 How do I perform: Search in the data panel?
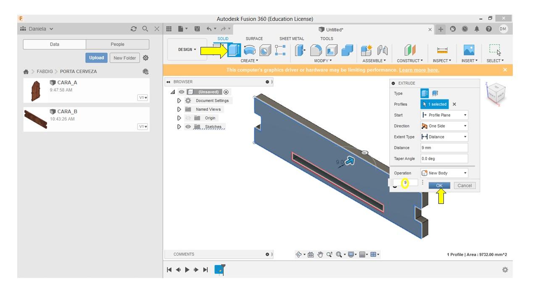coord(145,29)
